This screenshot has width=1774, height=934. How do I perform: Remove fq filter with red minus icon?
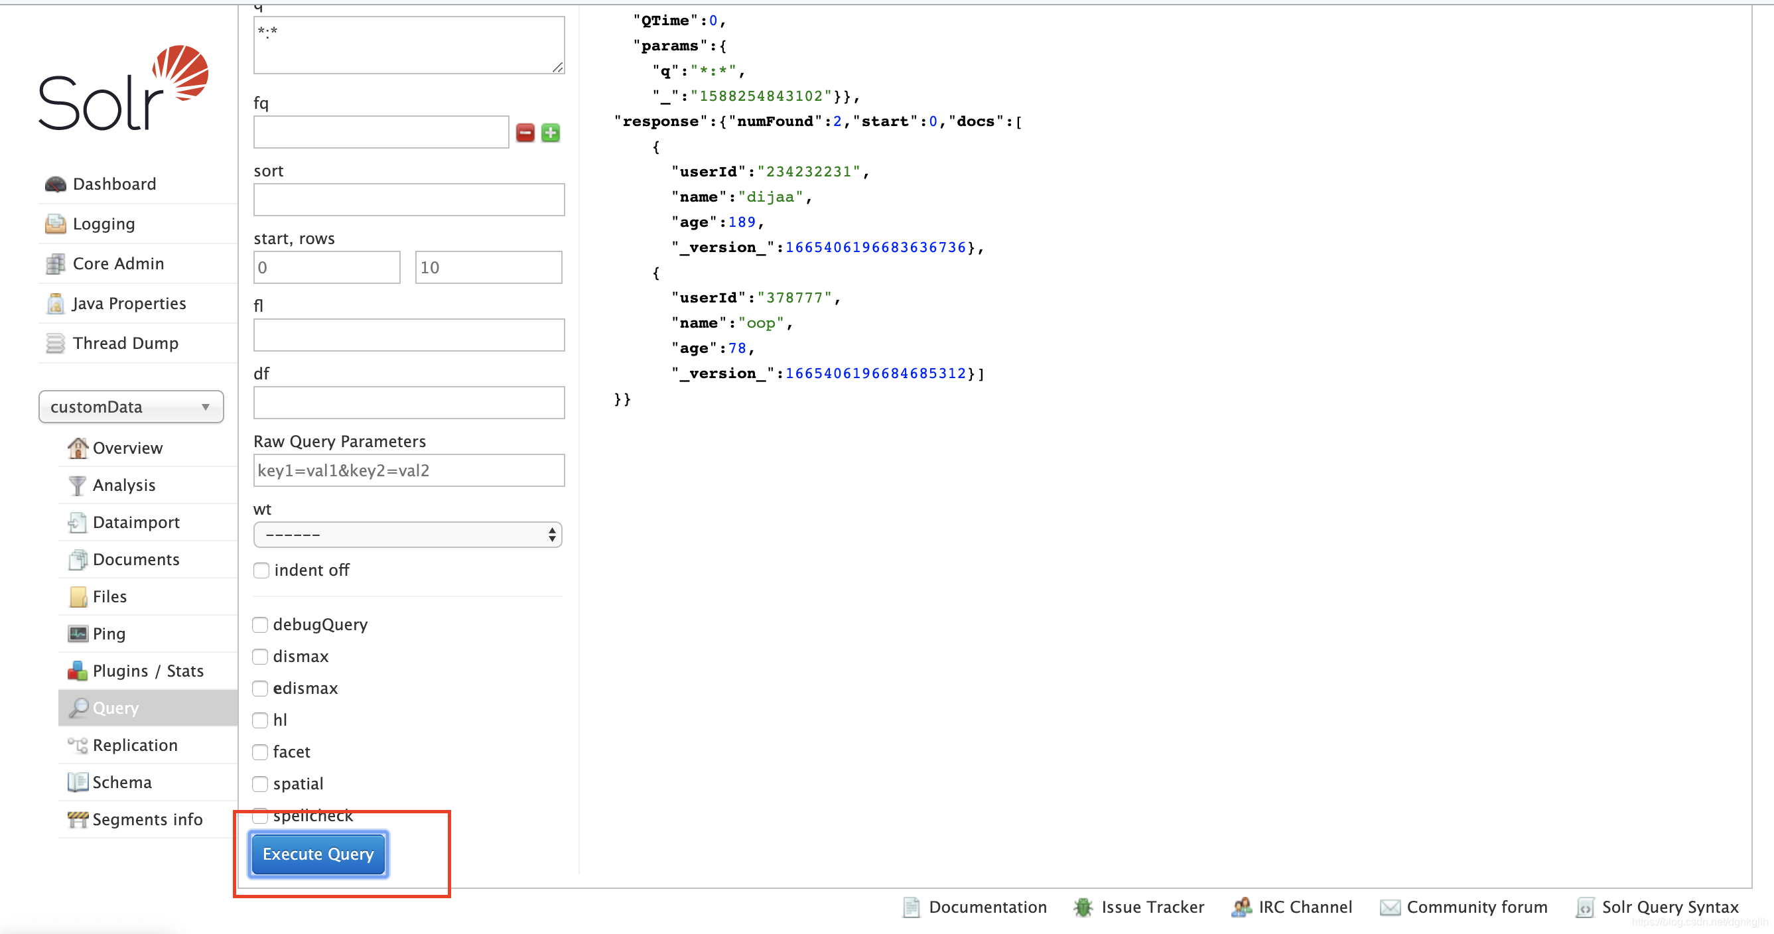pos(525,133)
